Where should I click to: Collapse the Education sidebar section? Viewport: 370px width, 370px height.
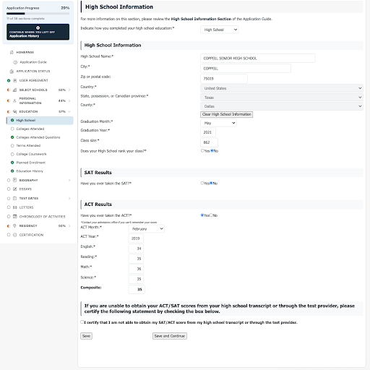69,111
